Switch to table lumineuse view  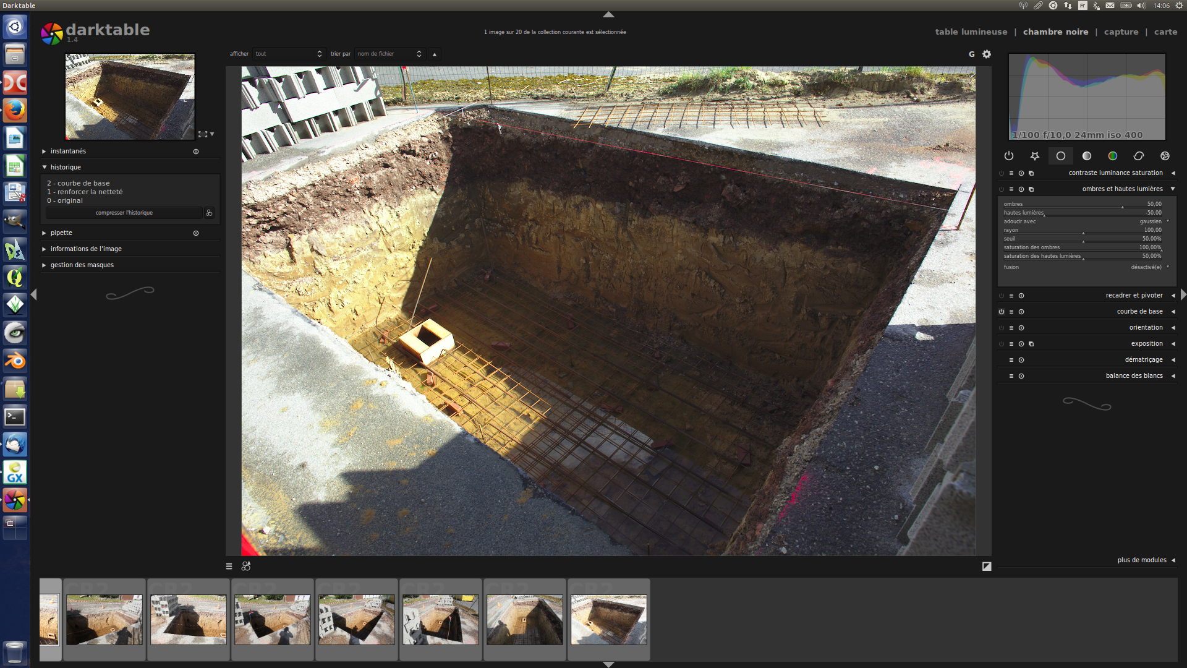(971, 32)
